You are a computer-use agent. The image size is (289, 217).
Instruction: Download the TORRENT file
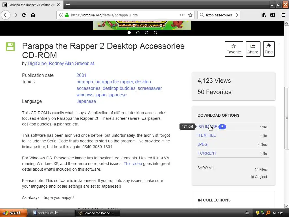(x=207, y=153)
